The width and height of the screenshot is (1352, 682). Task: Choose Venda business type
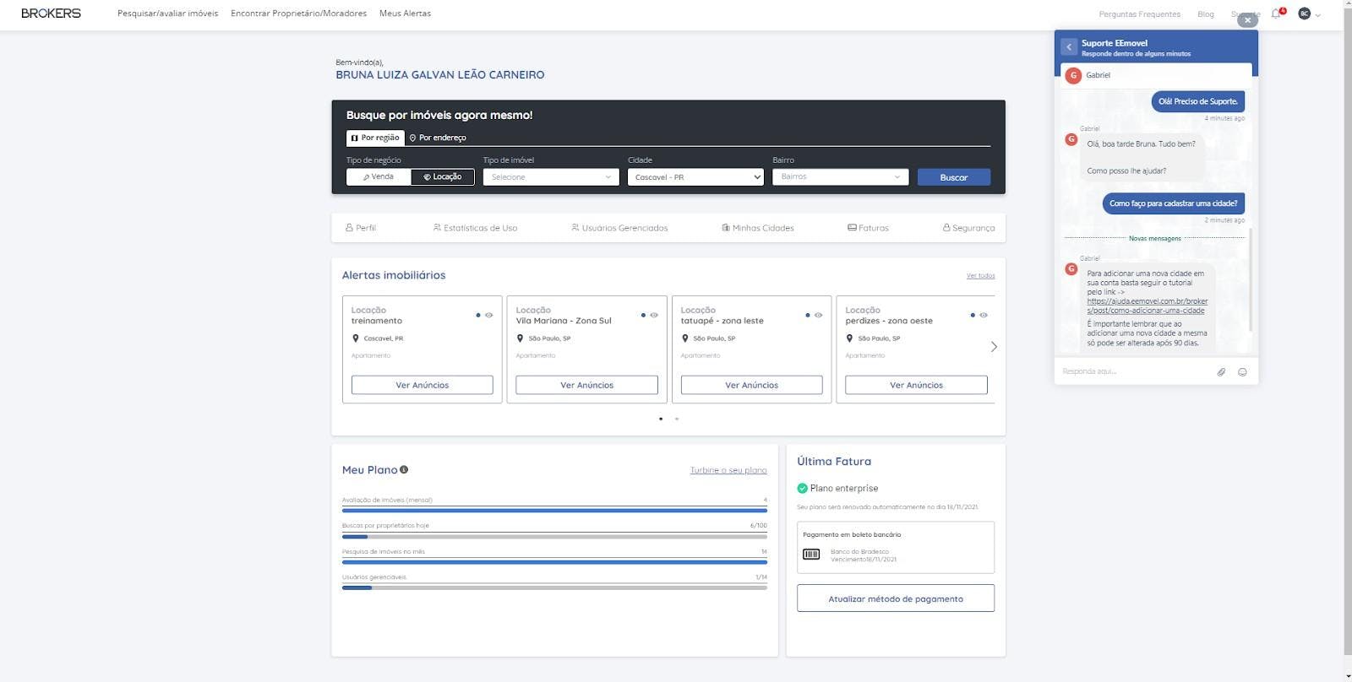[379, 177]
